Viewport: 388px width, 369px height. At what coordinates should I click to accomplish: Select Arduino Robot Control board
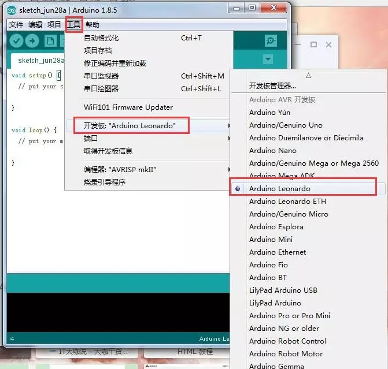[308, 341]
